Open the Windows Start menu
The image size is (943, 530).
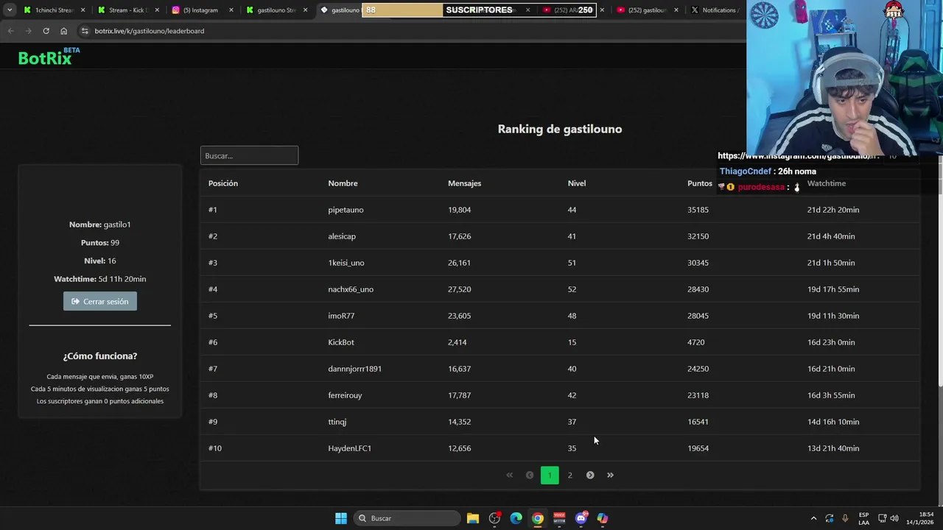click(x=341, y=518)
